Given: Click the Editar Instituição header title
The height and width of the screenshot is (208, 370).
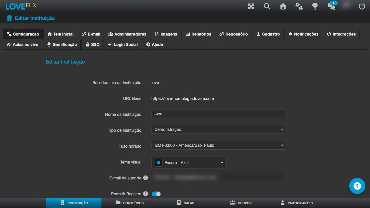Looking at the screenshot, I should tap(35, 18).
